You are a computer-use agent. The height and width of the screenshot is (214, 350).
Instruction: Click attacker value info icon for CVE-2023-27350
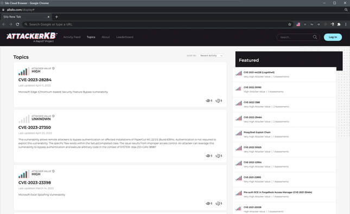click(53, 116)
